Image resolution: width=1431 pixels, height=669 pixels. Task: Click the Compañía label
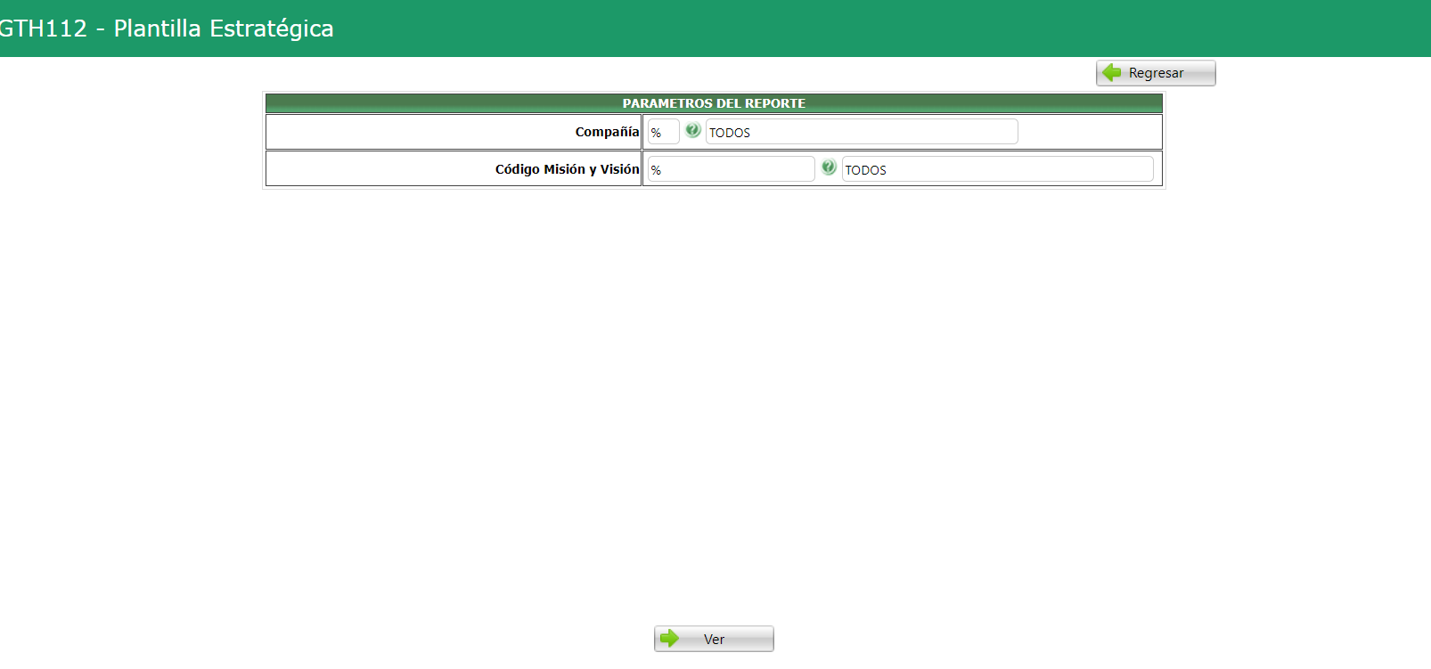(x=607, y=132)
